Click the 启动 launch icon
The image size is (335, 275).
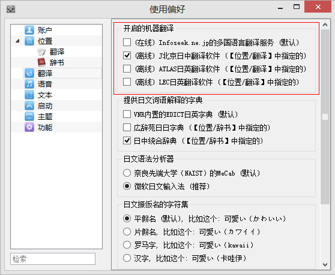coord(29,105)
